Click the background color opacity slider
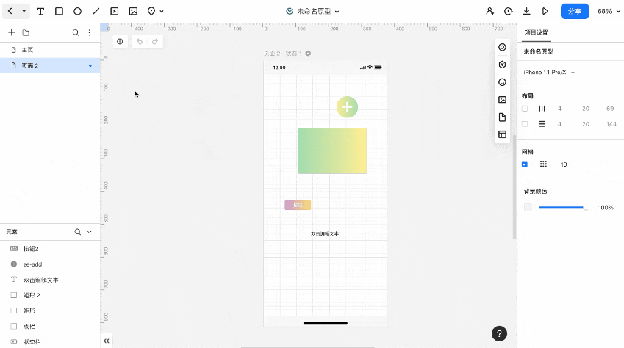624x348 pixels. click(x=563, y=208)
